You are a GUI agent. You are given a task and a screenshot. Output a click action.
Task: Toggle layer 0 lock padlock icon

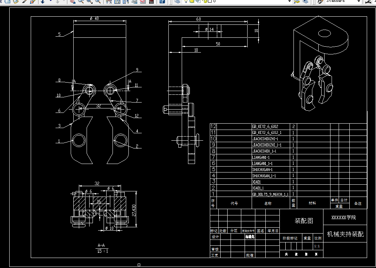pos(205,1)
